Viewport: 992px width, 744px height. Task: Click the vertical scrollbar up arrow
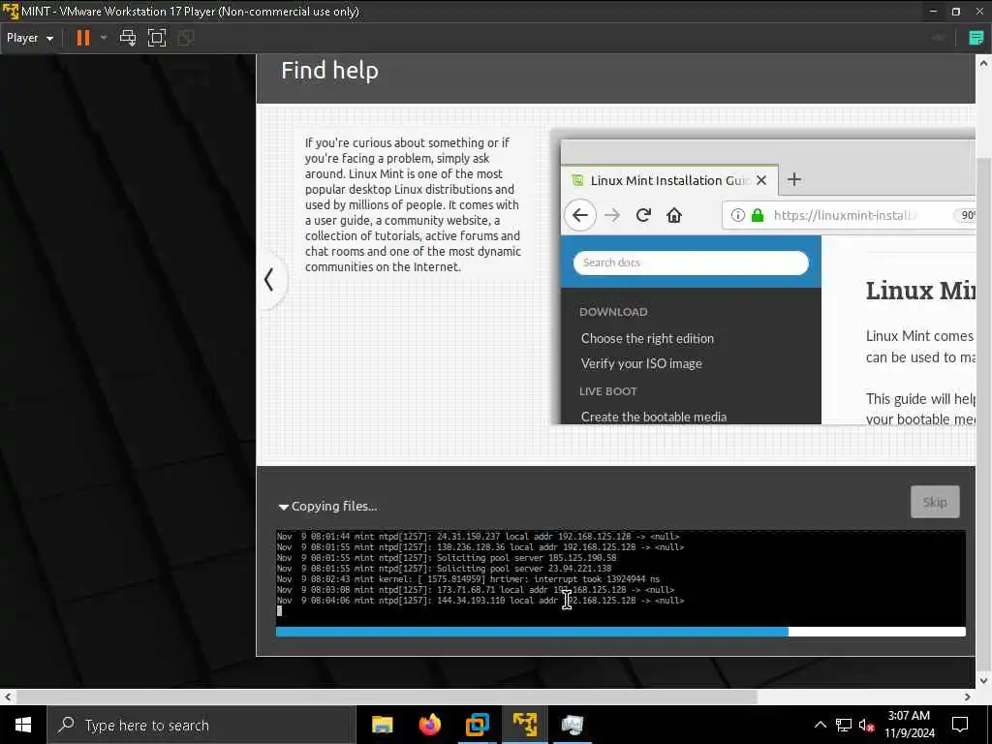(983, 63)
